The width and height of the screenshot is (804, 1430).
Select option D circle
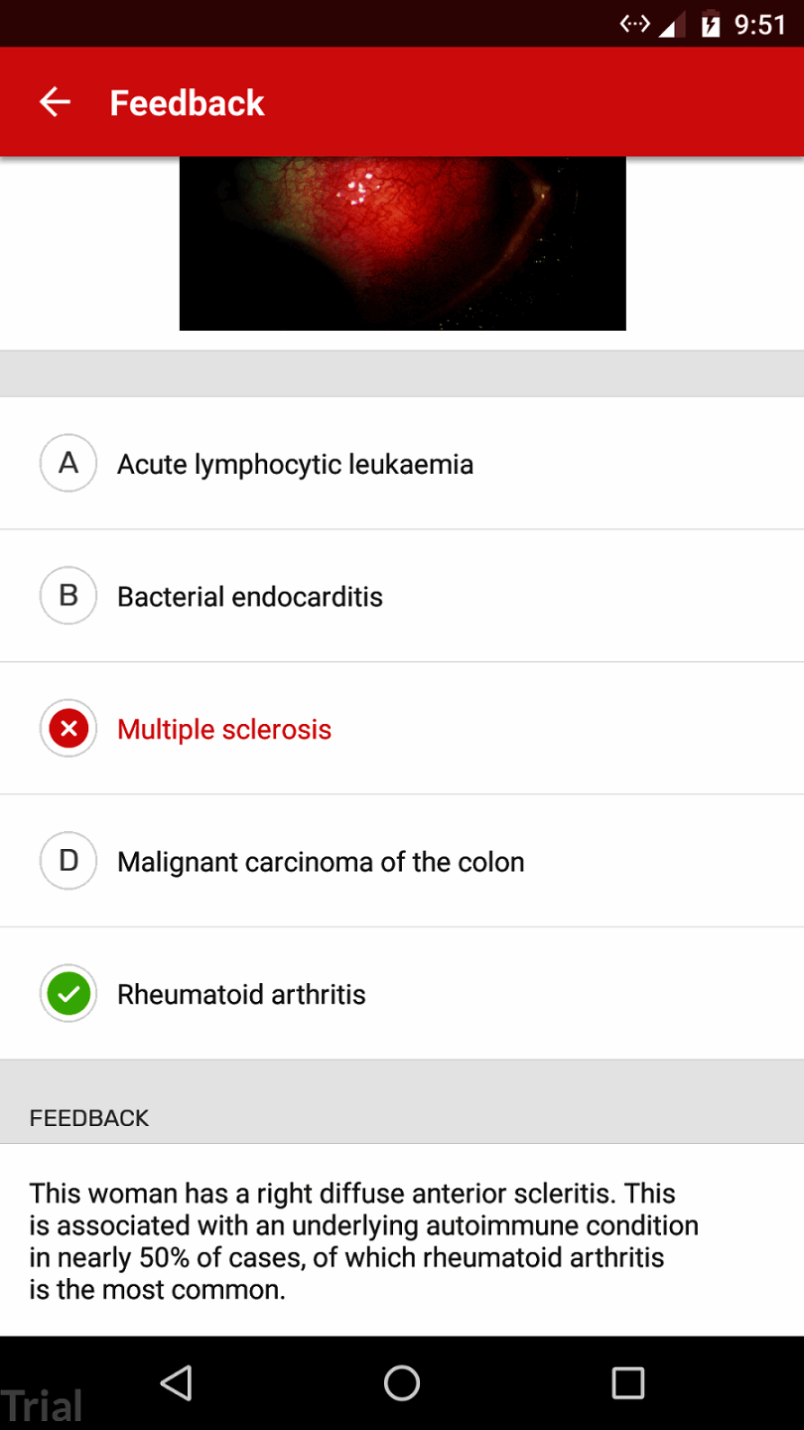(x=68, y=861)
